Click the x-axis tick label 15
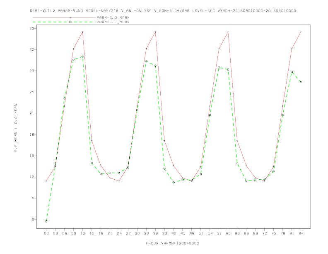The width and height of the screenshot is (328, 254). [x=92, y=233]
